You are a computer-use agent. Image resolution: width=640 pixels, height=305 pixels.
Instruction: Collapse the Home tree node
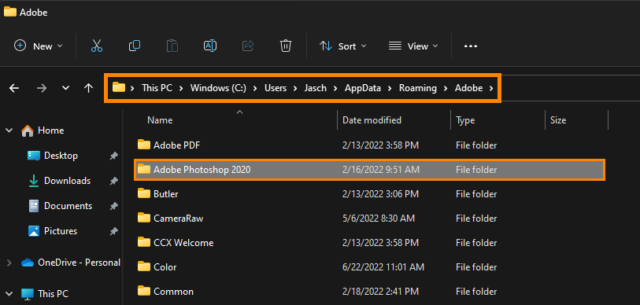point(9,130)
